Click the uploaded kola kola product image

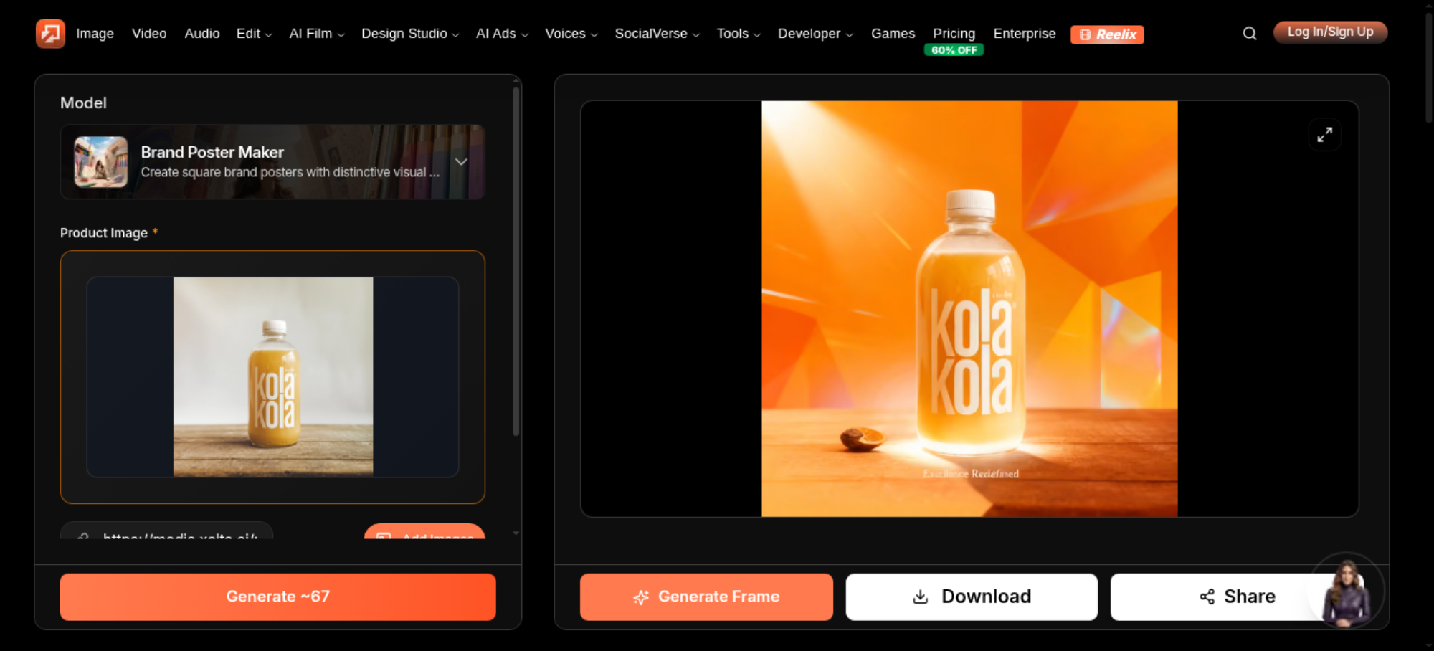coord(273,376)
